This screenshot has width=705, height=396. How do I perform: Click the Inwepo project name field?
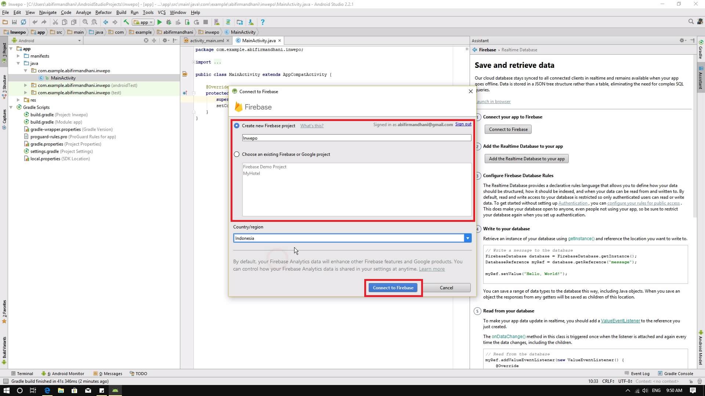356,138
